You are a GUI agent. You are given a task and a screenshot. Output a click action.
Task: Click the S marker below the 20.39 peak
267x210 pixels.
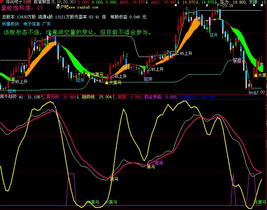[x=187, y=9]
